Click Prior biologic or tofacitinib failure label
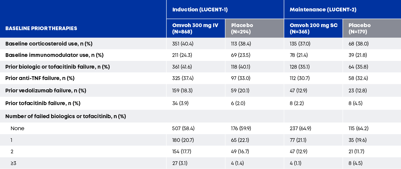The height and width of the screenshot is (169, 401). pyautogui.click(x=57, y=67)
